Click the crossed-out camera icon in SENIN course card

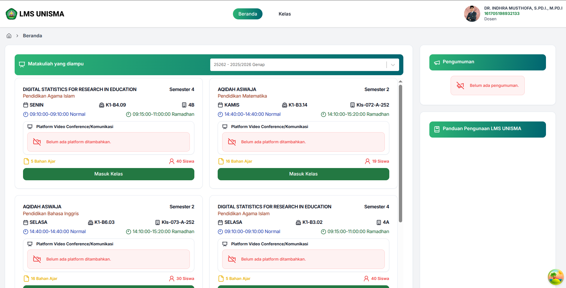[x=37, y=142]
